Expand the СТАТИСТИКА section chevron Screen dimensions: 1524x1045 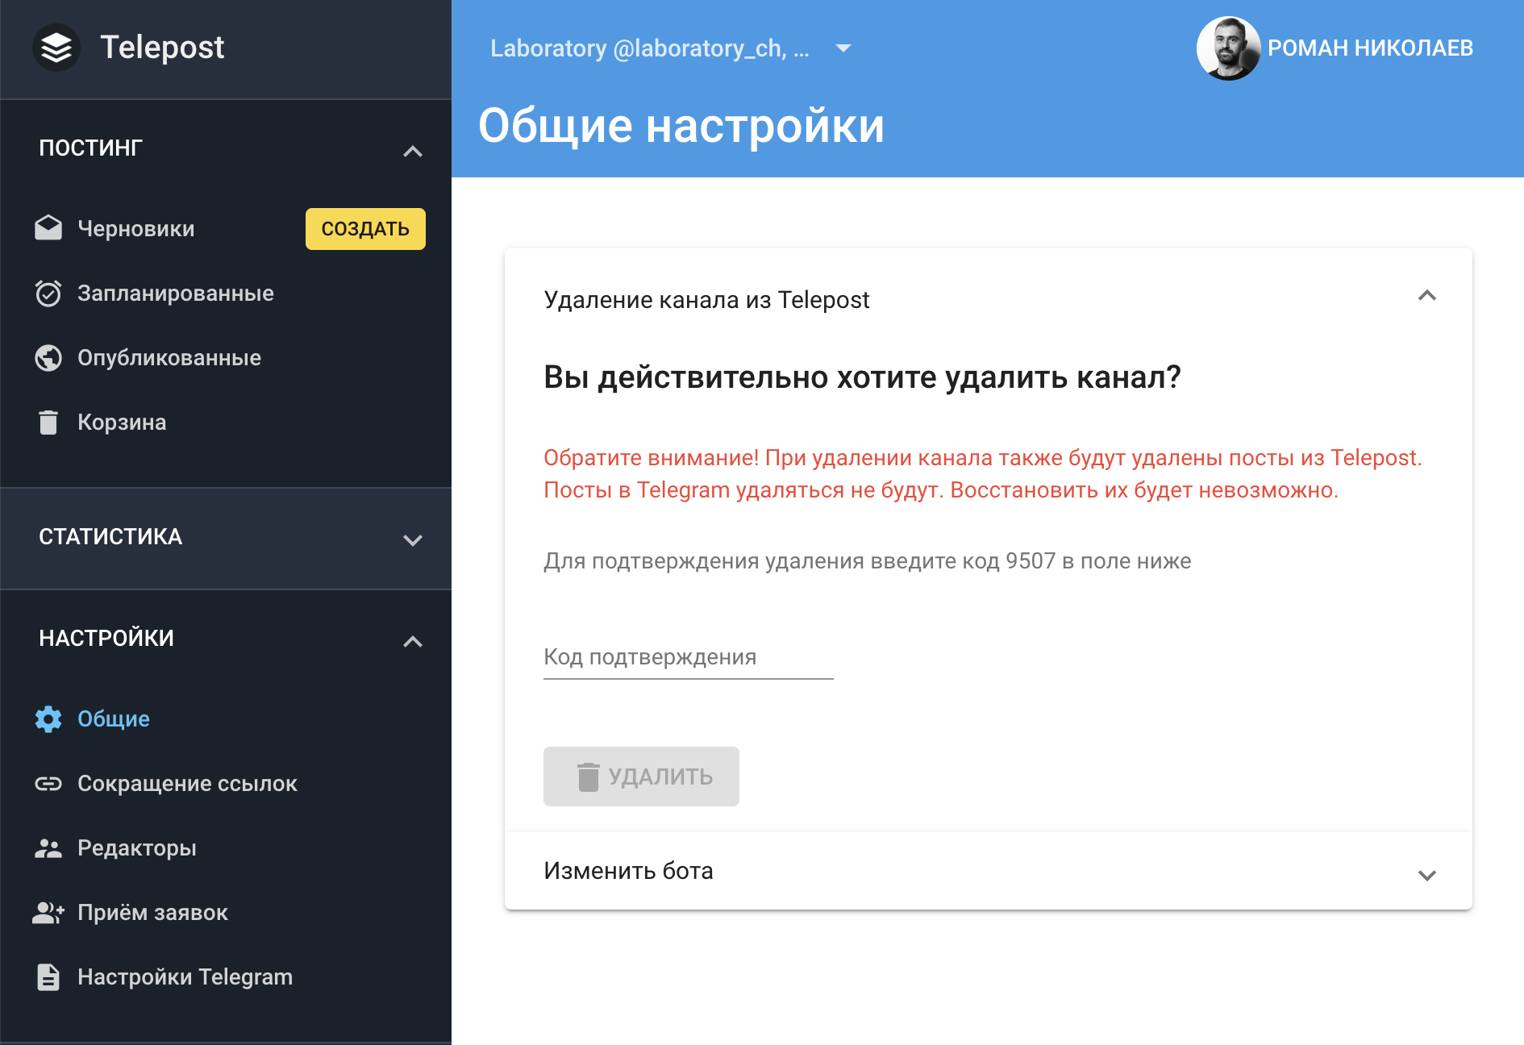click(x=413, y=539)
